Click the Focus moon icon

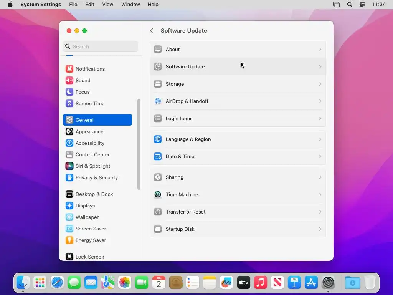69,92
